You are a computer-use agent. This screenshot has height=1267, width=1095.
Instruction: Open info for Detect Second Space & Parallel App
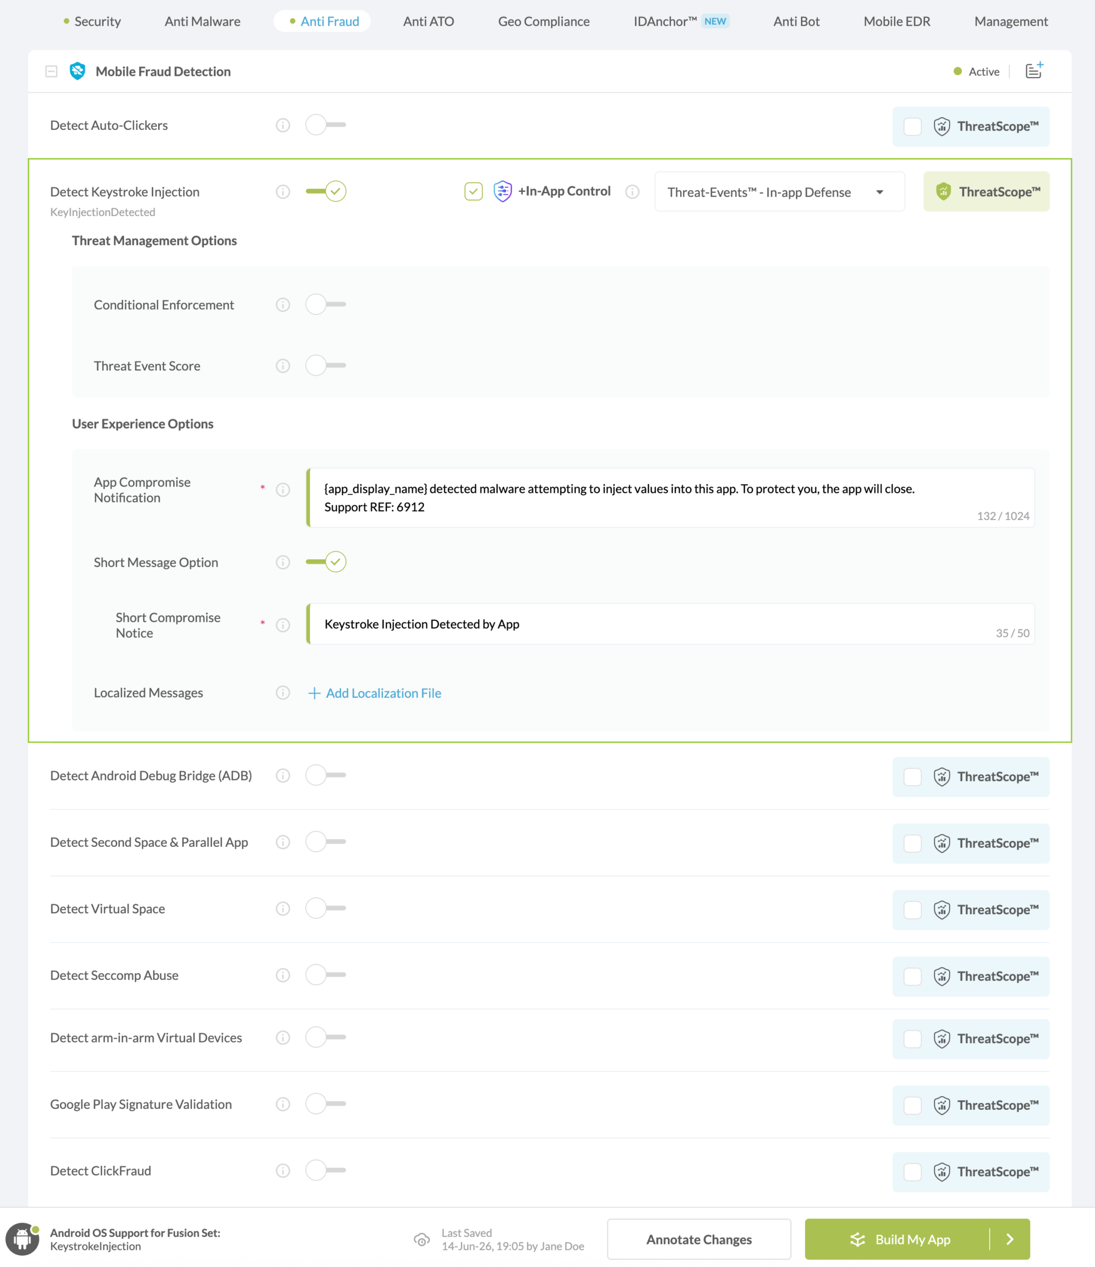pyautogui.click(x=283, y=842)
